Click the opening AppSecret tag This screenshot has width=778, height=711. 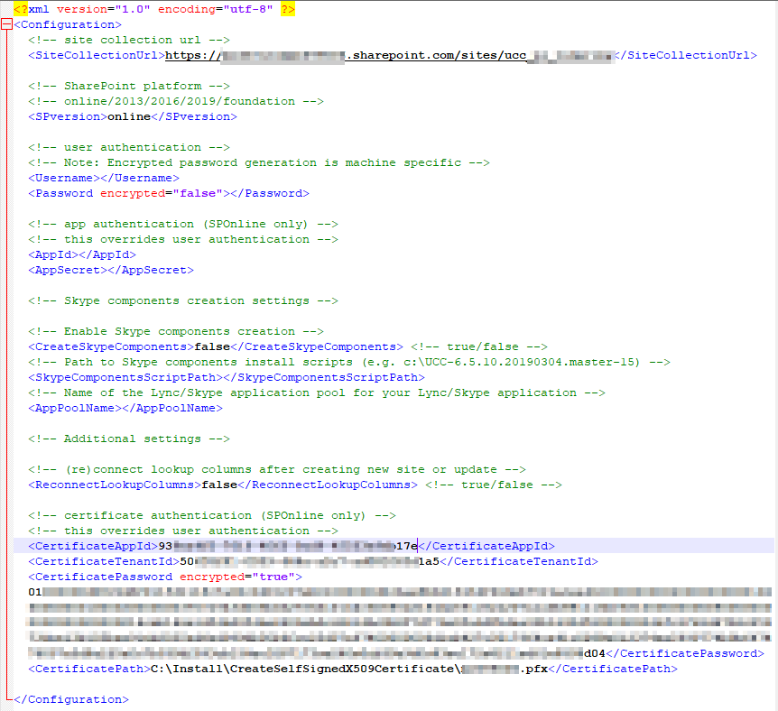click(67, 270)
